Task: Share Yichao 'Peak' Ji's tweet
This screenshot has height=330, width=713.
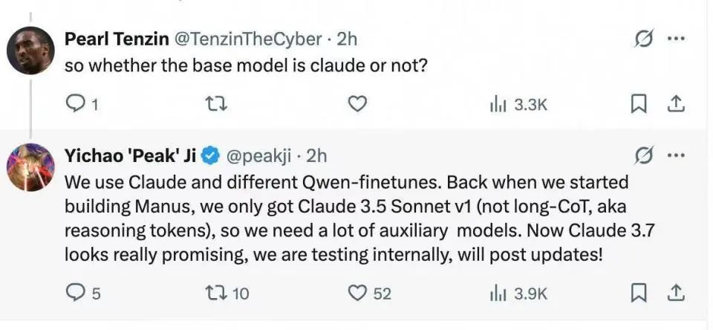Action: (676, 294)
